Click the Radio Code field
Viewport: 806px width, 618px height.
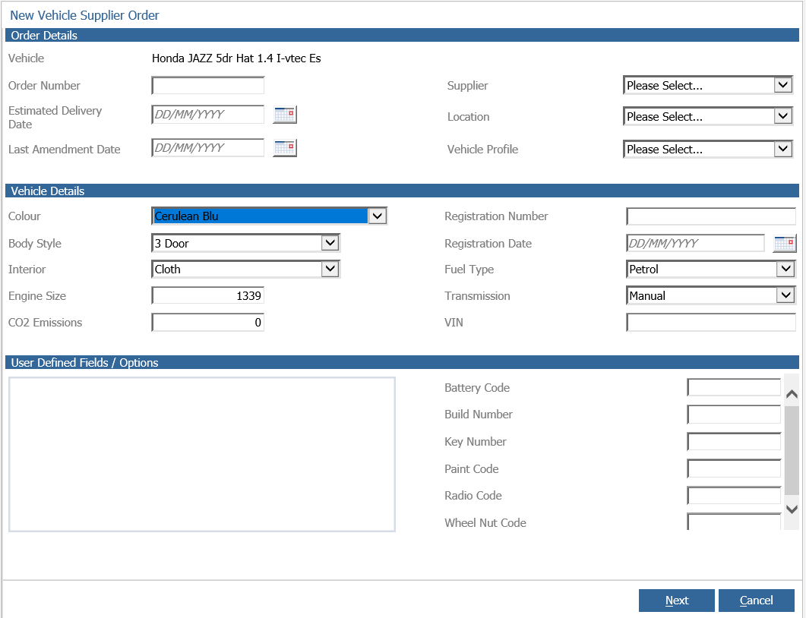[734, 495]
